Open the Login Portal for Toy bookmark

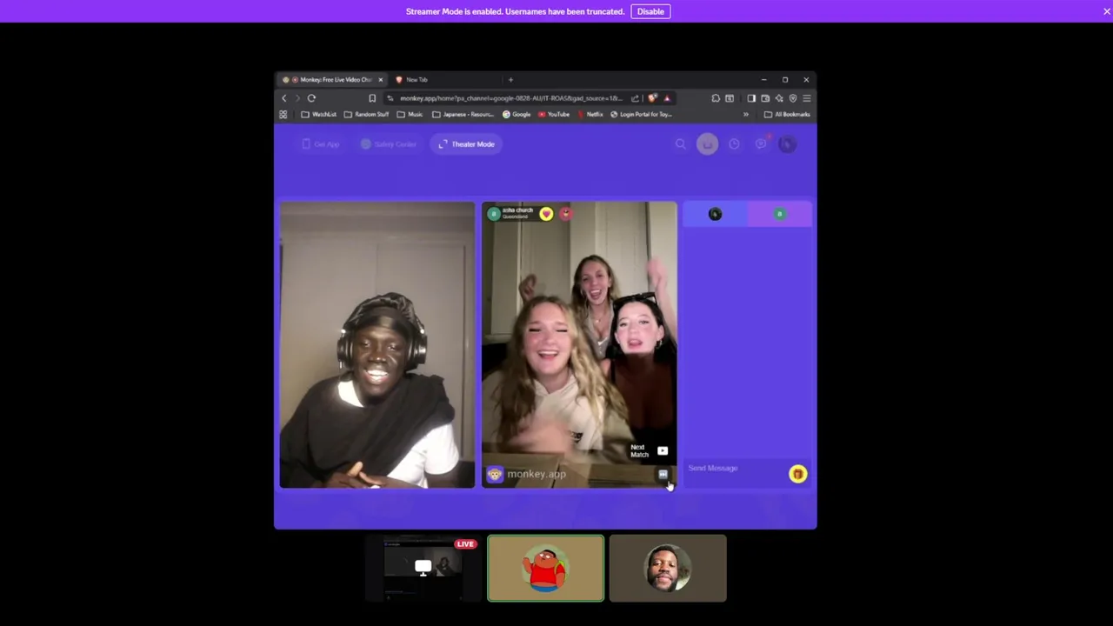641,115
